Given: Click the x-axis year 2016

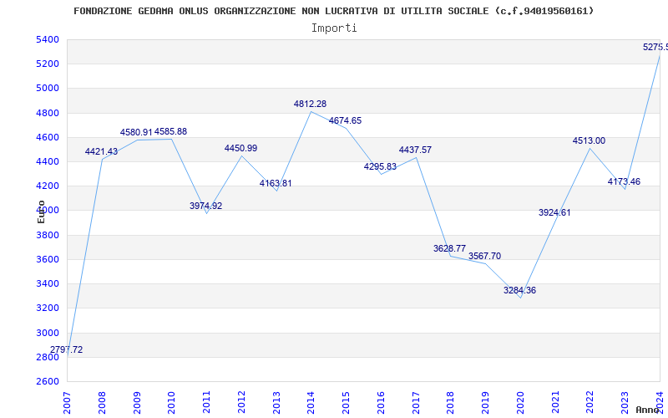Looking at the screenshot, I should [381, 403].
